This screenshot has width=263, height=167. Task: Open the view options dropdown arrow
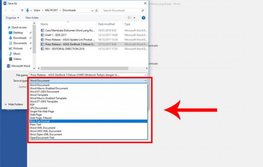[135, 18]
